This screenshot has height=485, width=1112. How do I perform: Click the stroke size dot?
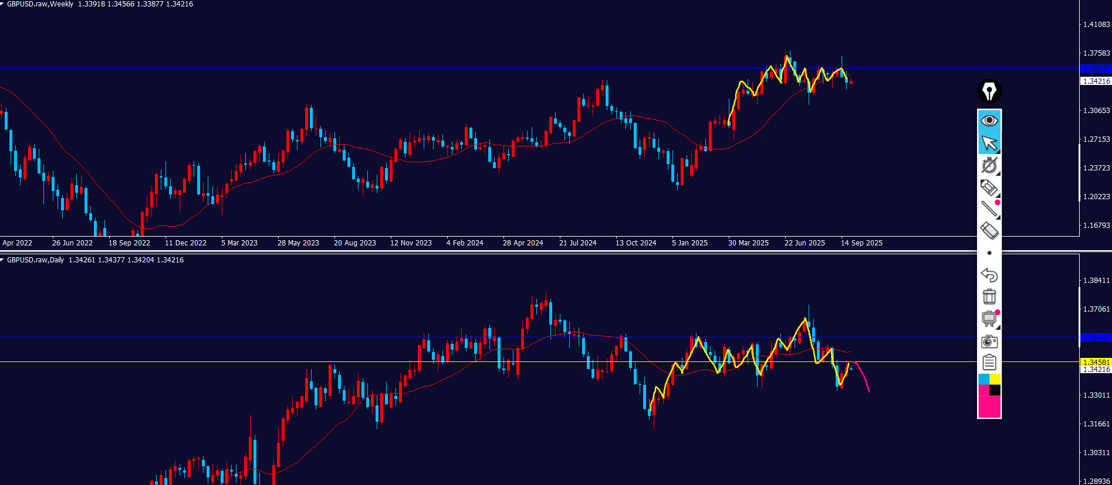click(x=989, y=253)
